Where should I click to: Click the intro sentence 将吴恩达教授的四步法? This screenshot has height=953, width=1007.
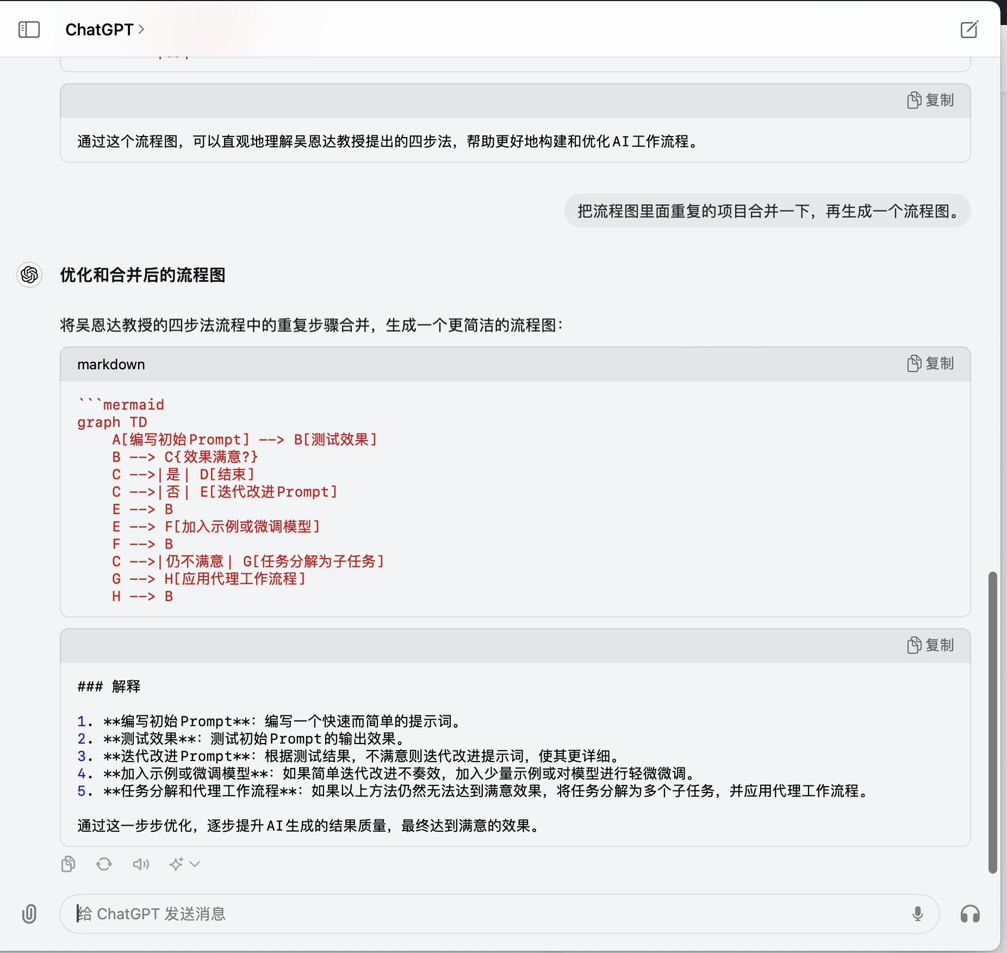tap(312, 325)
